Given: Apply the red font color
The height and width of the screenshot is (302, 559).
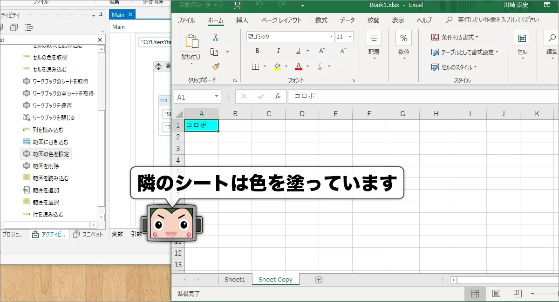Looking at the screenshot, I should click(299, 66).
